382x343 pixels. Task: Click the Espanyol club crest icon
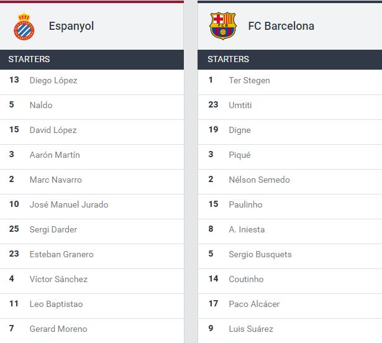click(24, 27)
